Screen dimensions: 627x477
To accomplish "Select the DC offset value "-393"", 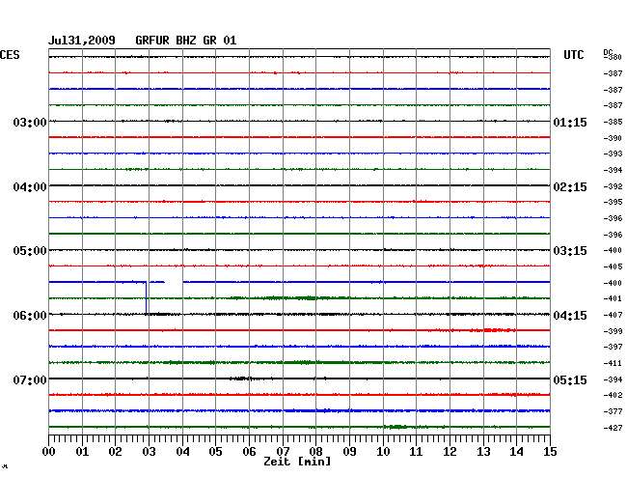I will pos(613,154).
